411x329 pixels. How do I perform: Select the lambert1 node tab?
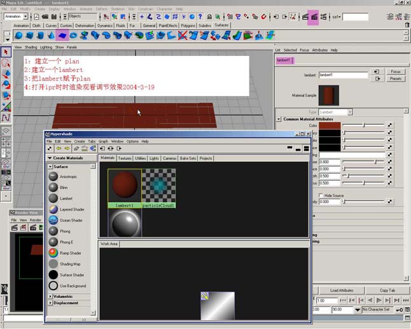click(284, 60)
